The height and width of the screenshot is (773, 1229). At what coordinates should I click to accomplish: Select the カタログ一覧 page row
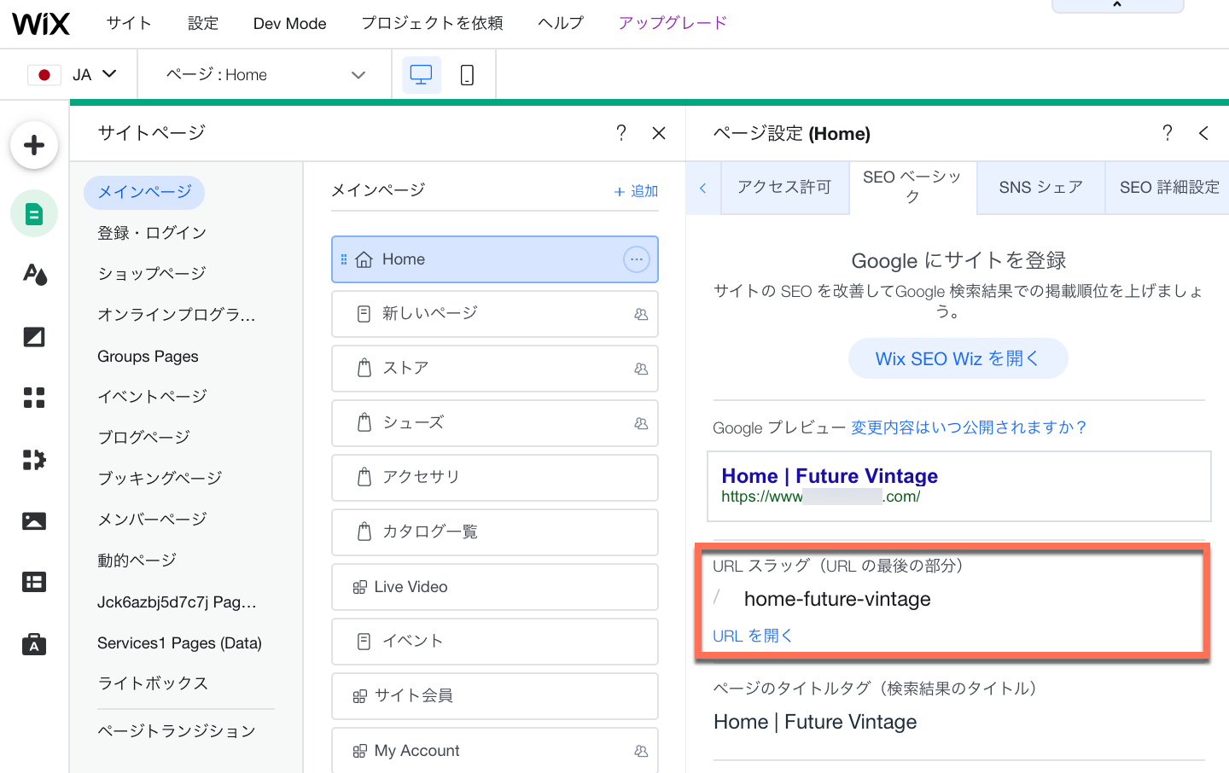495,532
